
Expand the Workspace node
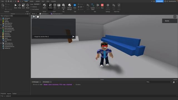[1, 18]
